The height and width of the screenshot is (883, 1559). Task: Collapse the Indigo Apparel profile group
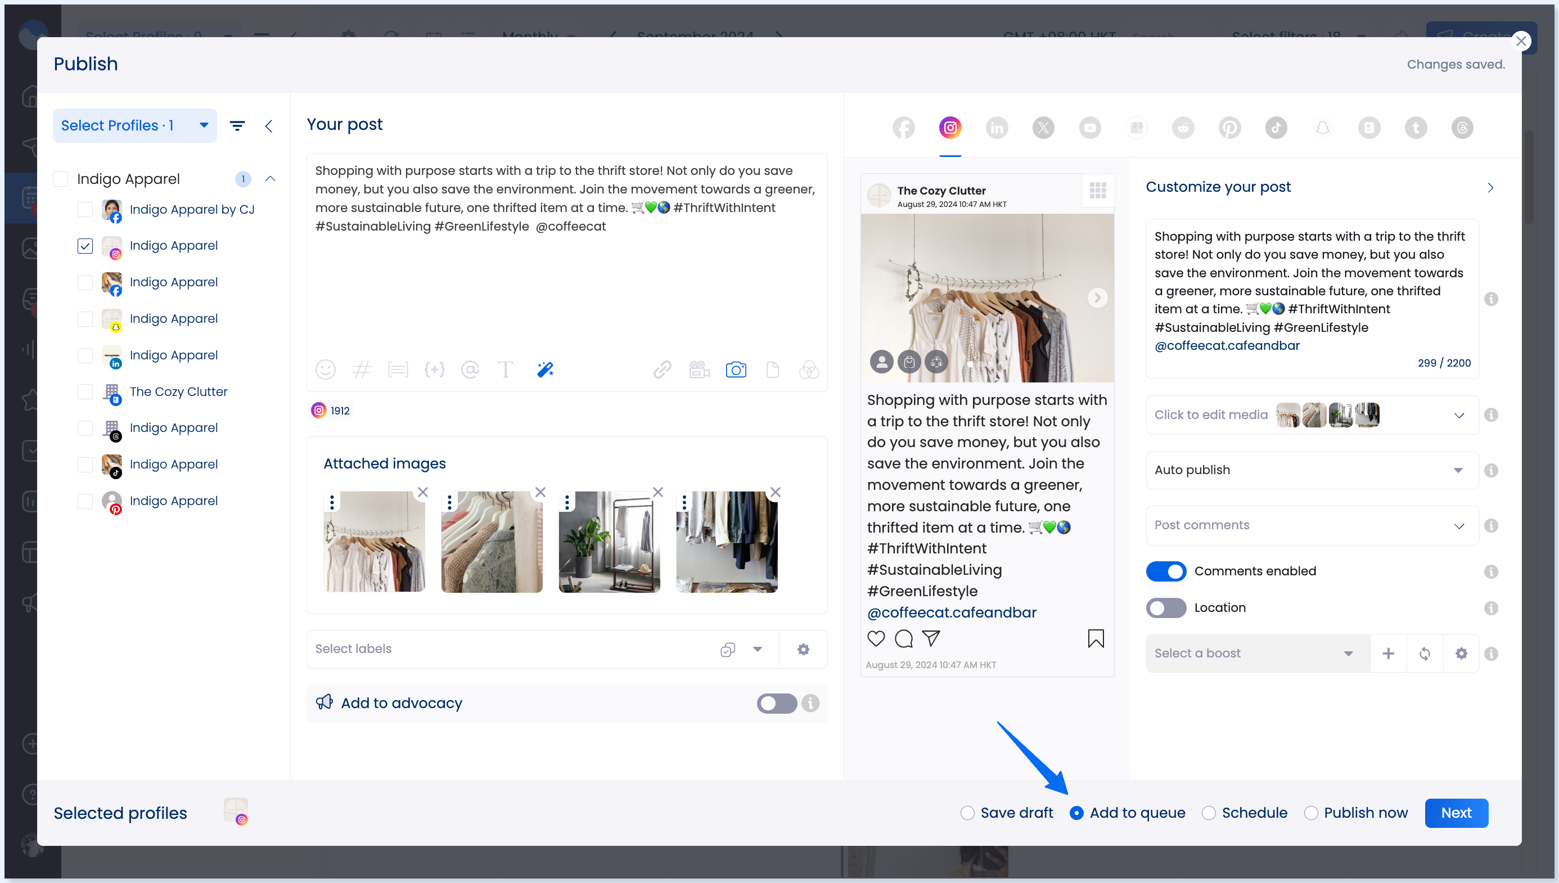271,178
